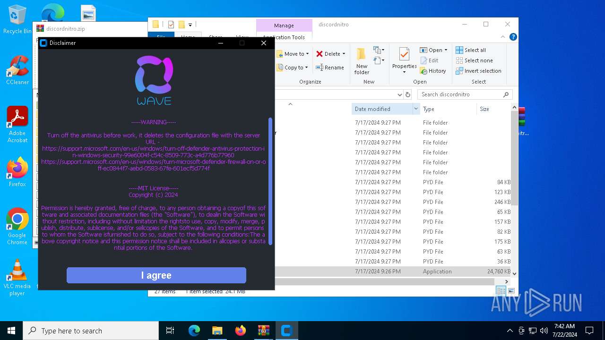Switch to Details view icon in status bar

pyautogui.click(x=501, y=291)
